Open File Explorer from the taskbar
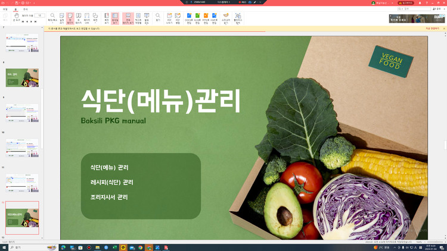Viewport: 447px width, 251px height. pos(98,247)
